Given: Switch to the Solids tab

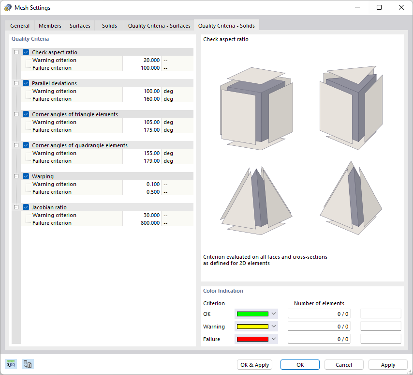Looking at the screenshot, I should click(x=109, y=26).
